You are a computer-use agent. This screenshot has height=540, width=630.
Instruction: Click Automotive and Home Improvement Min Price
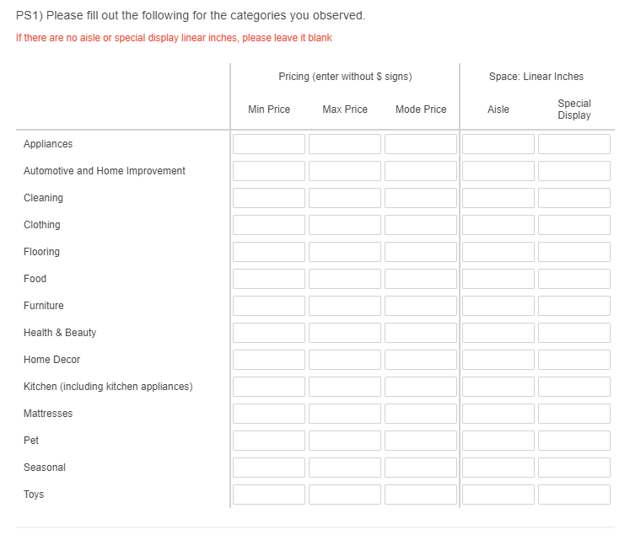point(268,171)
